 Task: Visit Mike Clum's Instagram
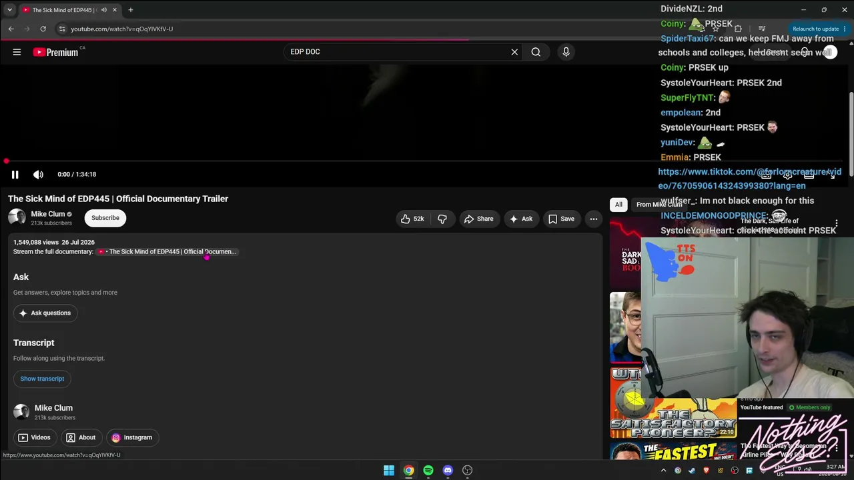(x=132, y=437)
